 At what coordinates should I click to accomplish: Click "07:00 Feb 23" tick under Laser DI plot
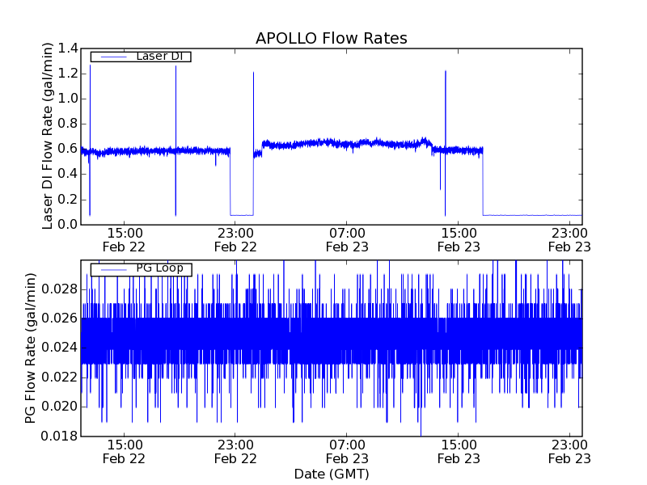[347, 240]
